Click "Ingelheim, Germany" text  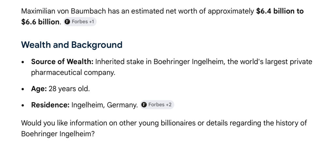coord(104,105)
